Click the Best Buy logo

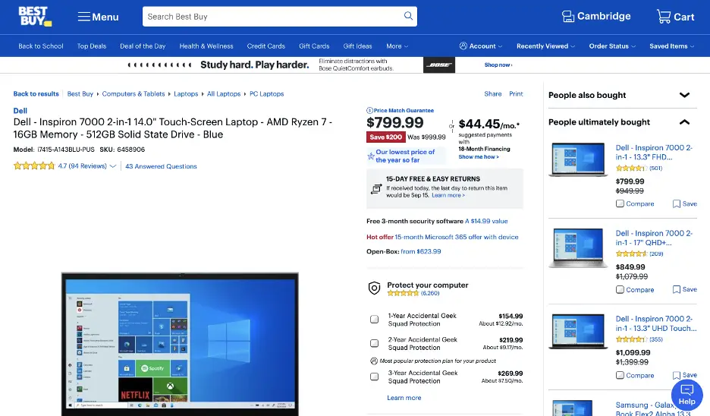pos(35,16)
